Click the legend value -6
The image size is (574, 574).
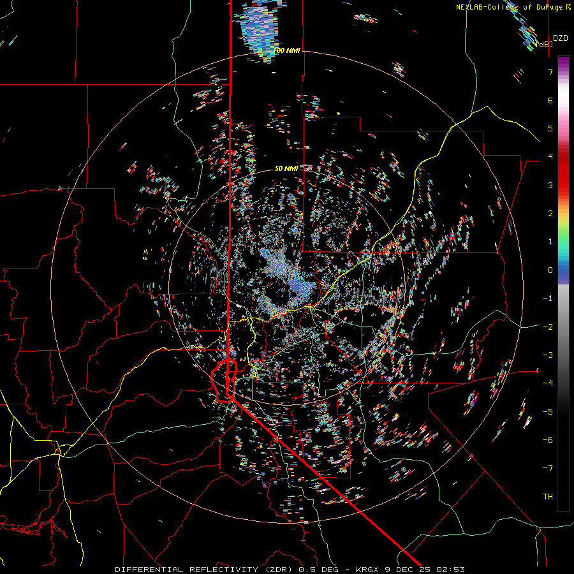tap(548, 439)
